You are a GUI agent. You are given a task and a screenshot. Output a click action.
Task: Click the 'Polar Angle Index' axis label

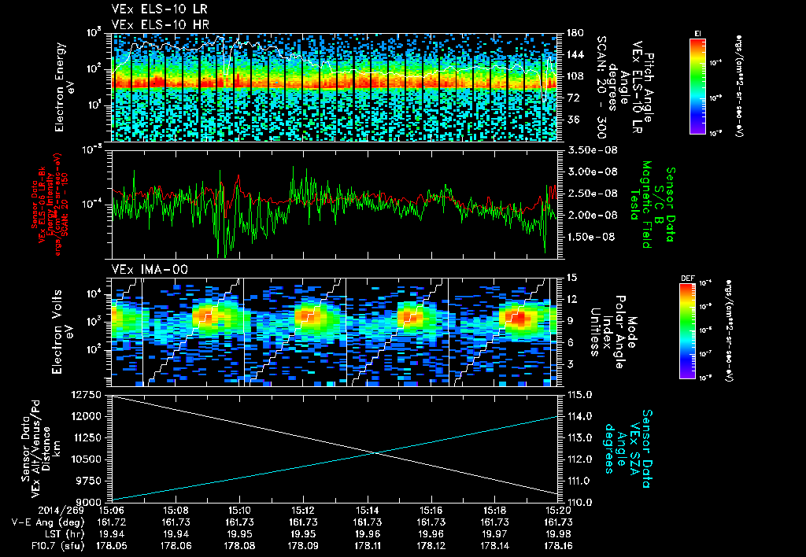click(614, 332)
